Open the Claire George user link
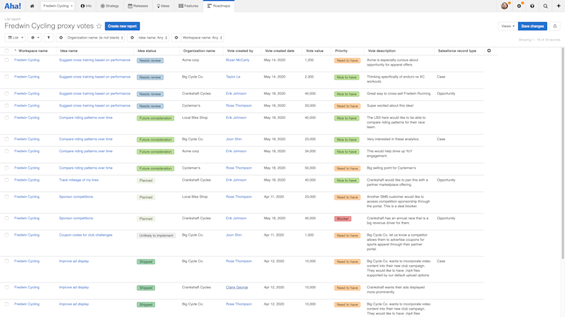 coord(237,288)
